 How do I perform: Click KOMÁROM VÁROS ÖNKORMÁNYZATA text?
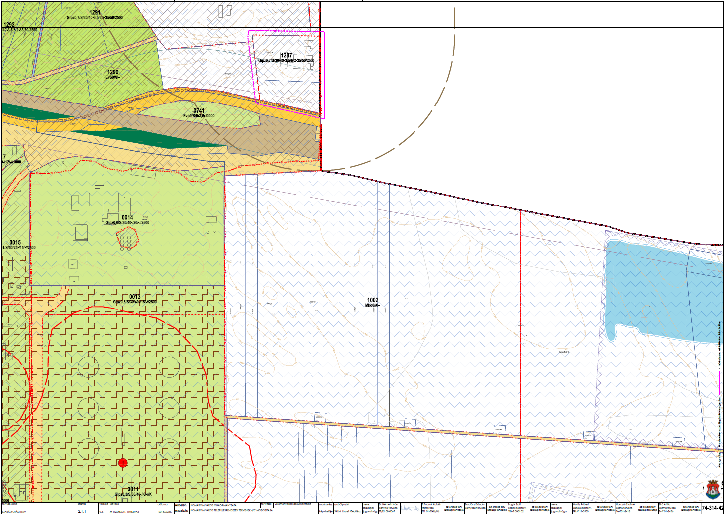[x=213, y=505]
